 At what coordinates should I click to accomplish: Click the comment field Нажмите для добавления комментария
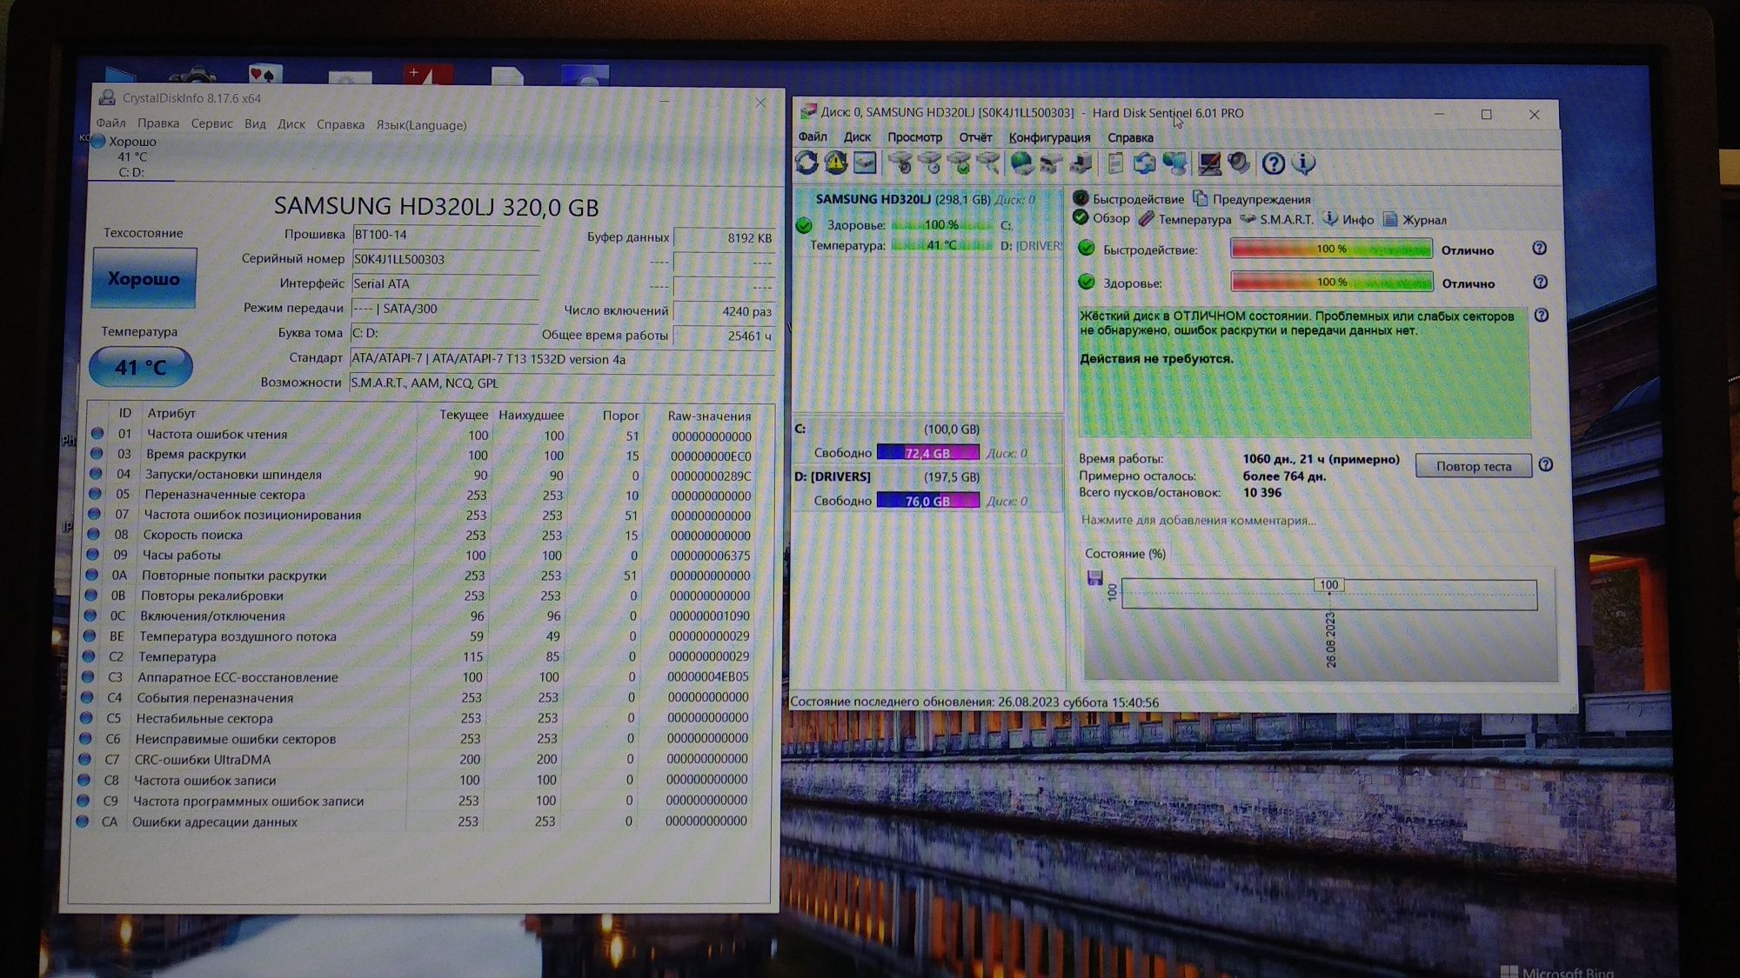(1198, 520)
